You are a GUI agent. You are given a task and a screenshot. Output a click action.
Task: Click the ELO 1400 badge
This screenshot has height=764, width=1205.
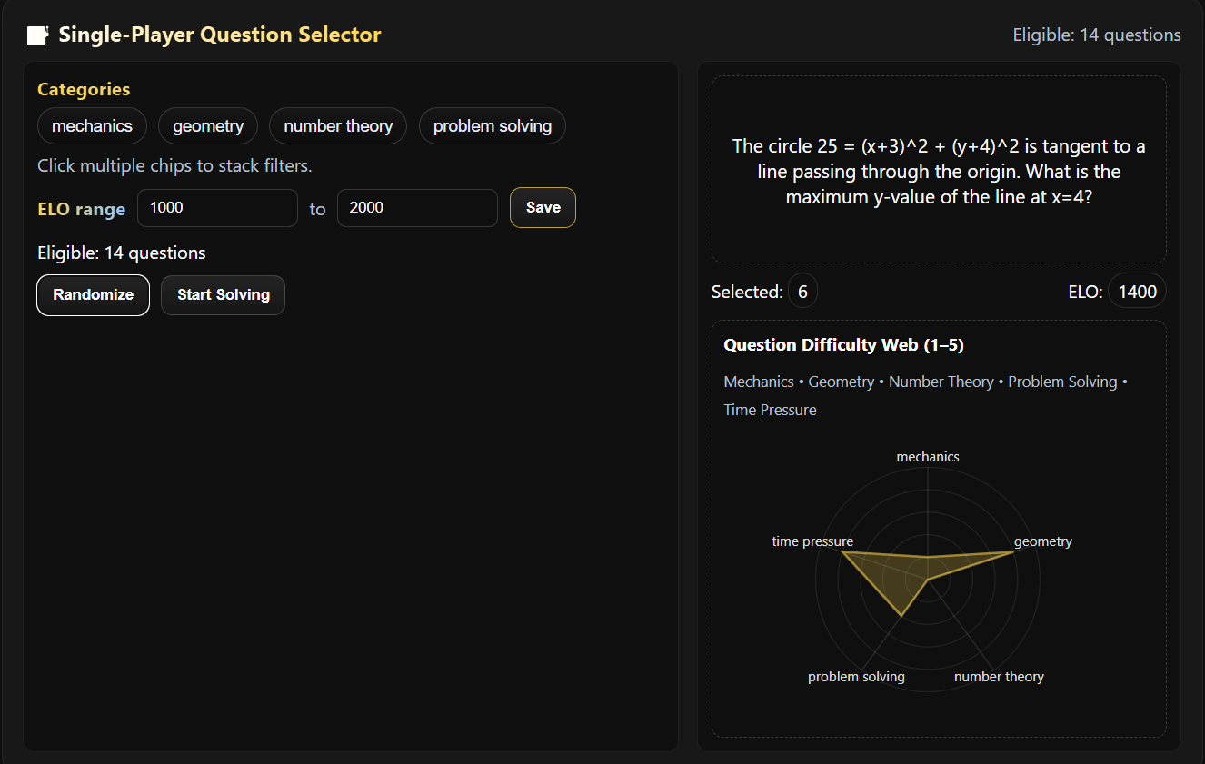[x=1137, y=292]
